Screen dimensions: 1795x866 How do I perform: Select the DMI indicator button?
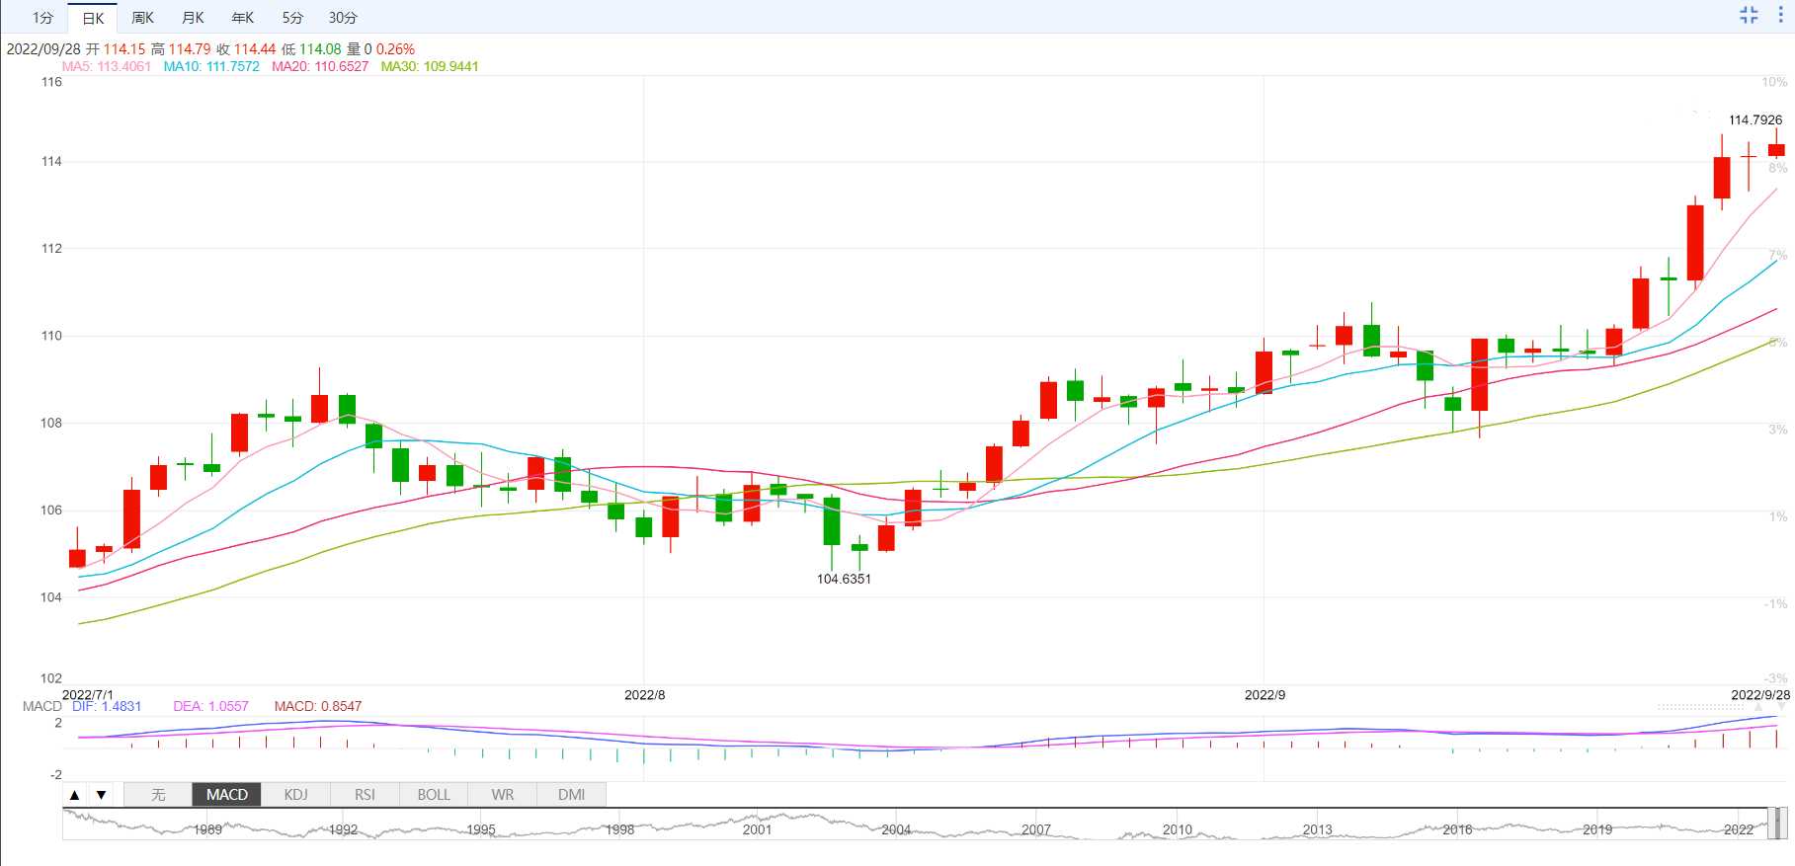point(571,795)
